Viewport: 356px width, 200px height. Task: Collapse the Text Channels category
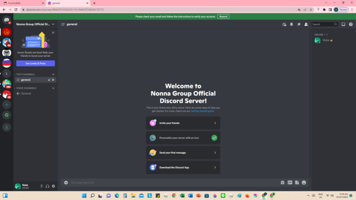coord(25,74)
